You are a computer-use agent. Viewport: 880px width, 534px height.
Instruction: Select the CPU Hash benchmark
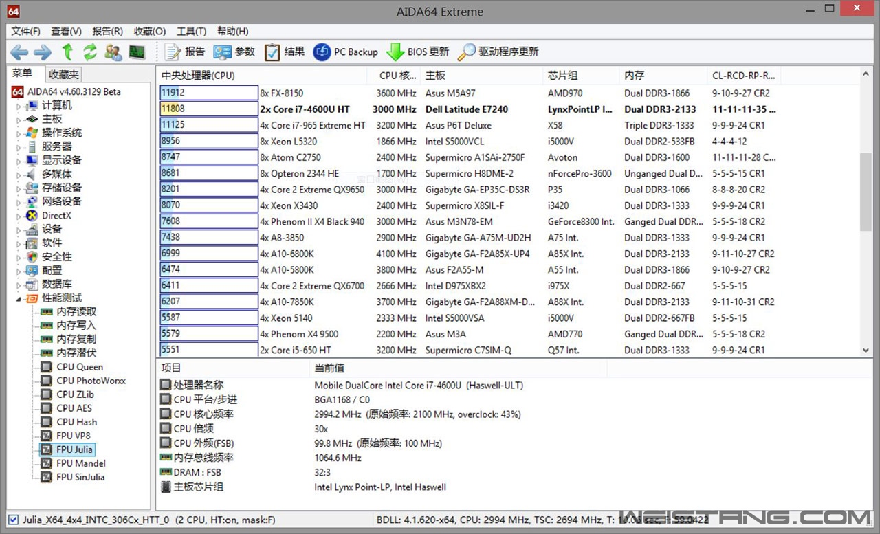point(76,422)
